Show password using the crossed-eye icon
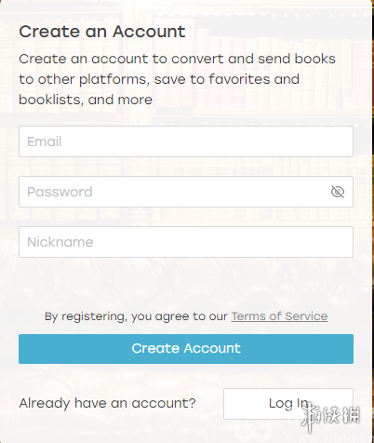Screen dimensions: 374x443 [338, 192]
